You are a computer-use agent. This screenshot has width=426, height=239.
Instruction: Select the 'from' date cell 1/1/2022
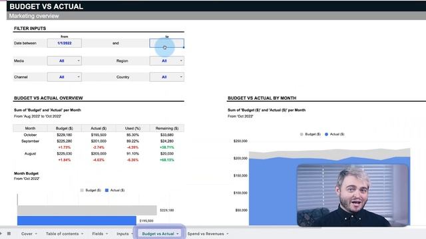point(65,43)
